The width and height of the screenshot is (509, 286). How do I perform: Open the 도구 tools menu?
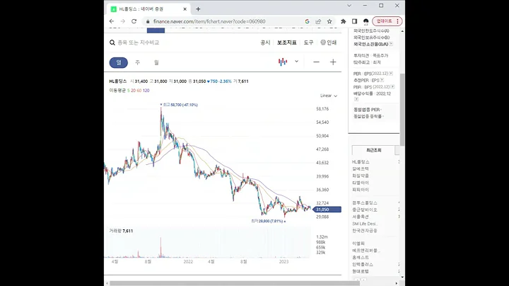(x=308, y=42)
